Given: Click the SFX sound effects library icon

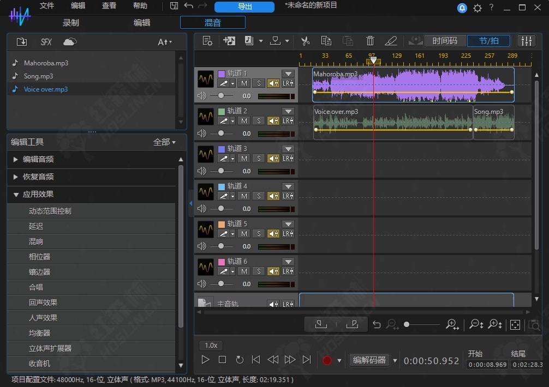Looking at the screenshot, I should pyautogui.click(x=46, y=42).
